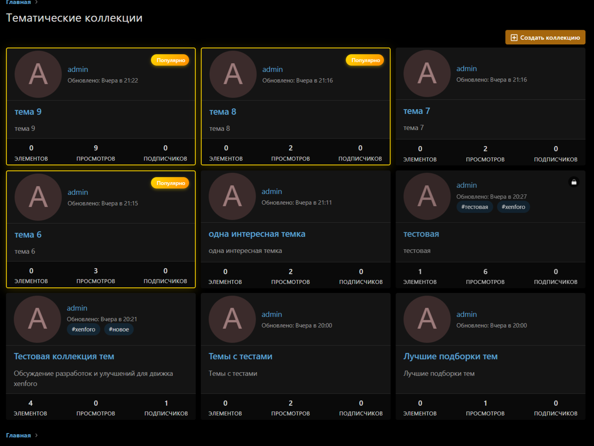Expand the chevron beside bottom Главная breadcrumb
594x446 pixels.
[x=37, y=435]
